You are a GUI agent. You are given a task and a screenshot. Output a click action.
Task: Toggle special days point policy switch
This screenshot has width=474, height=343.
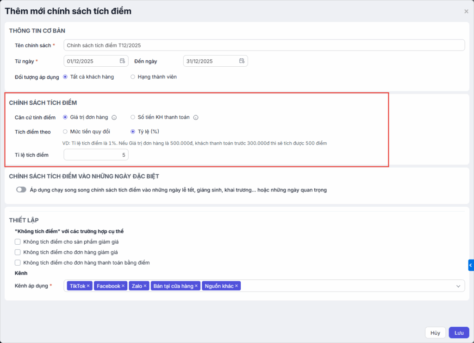[x=21, y=190]
